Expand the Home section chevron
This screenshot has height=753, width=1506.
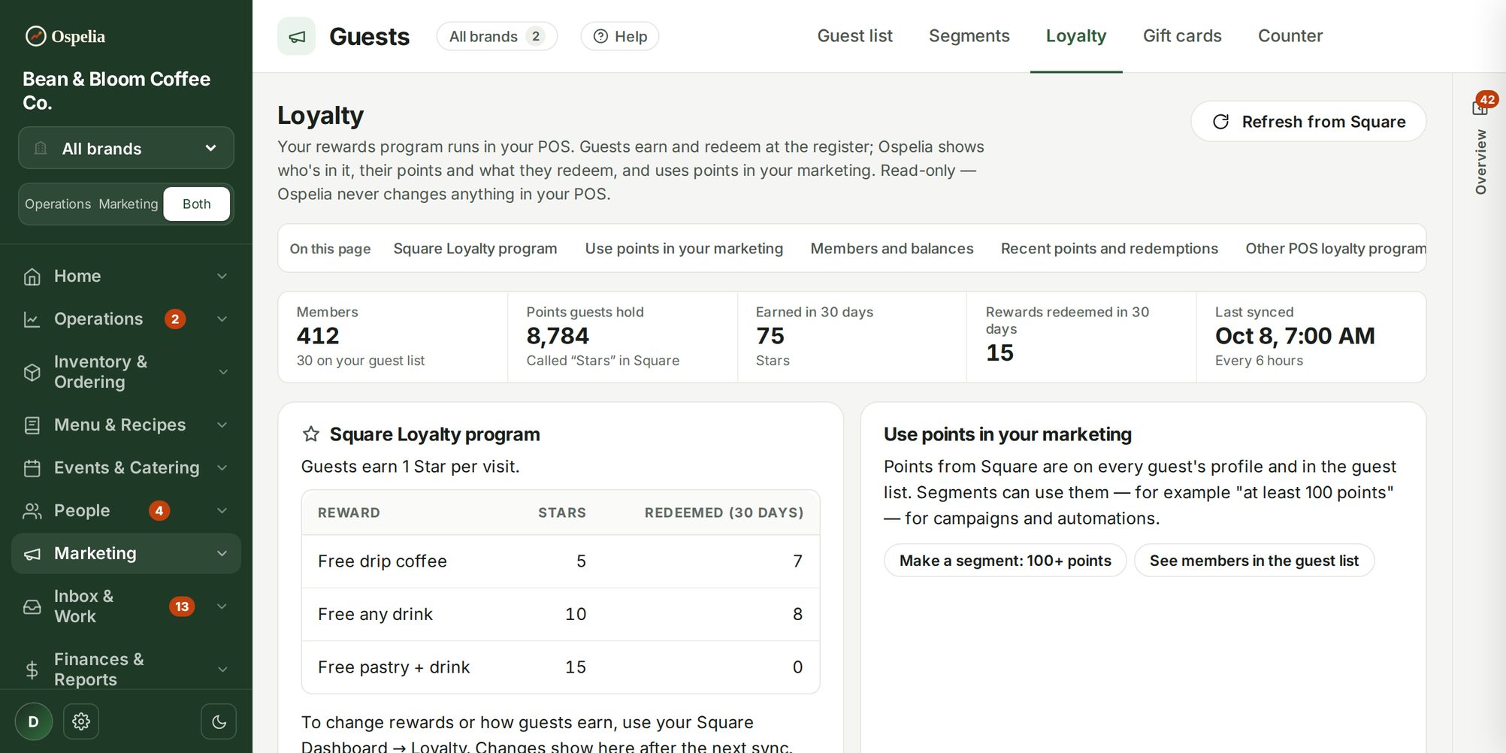coord(222,277)
